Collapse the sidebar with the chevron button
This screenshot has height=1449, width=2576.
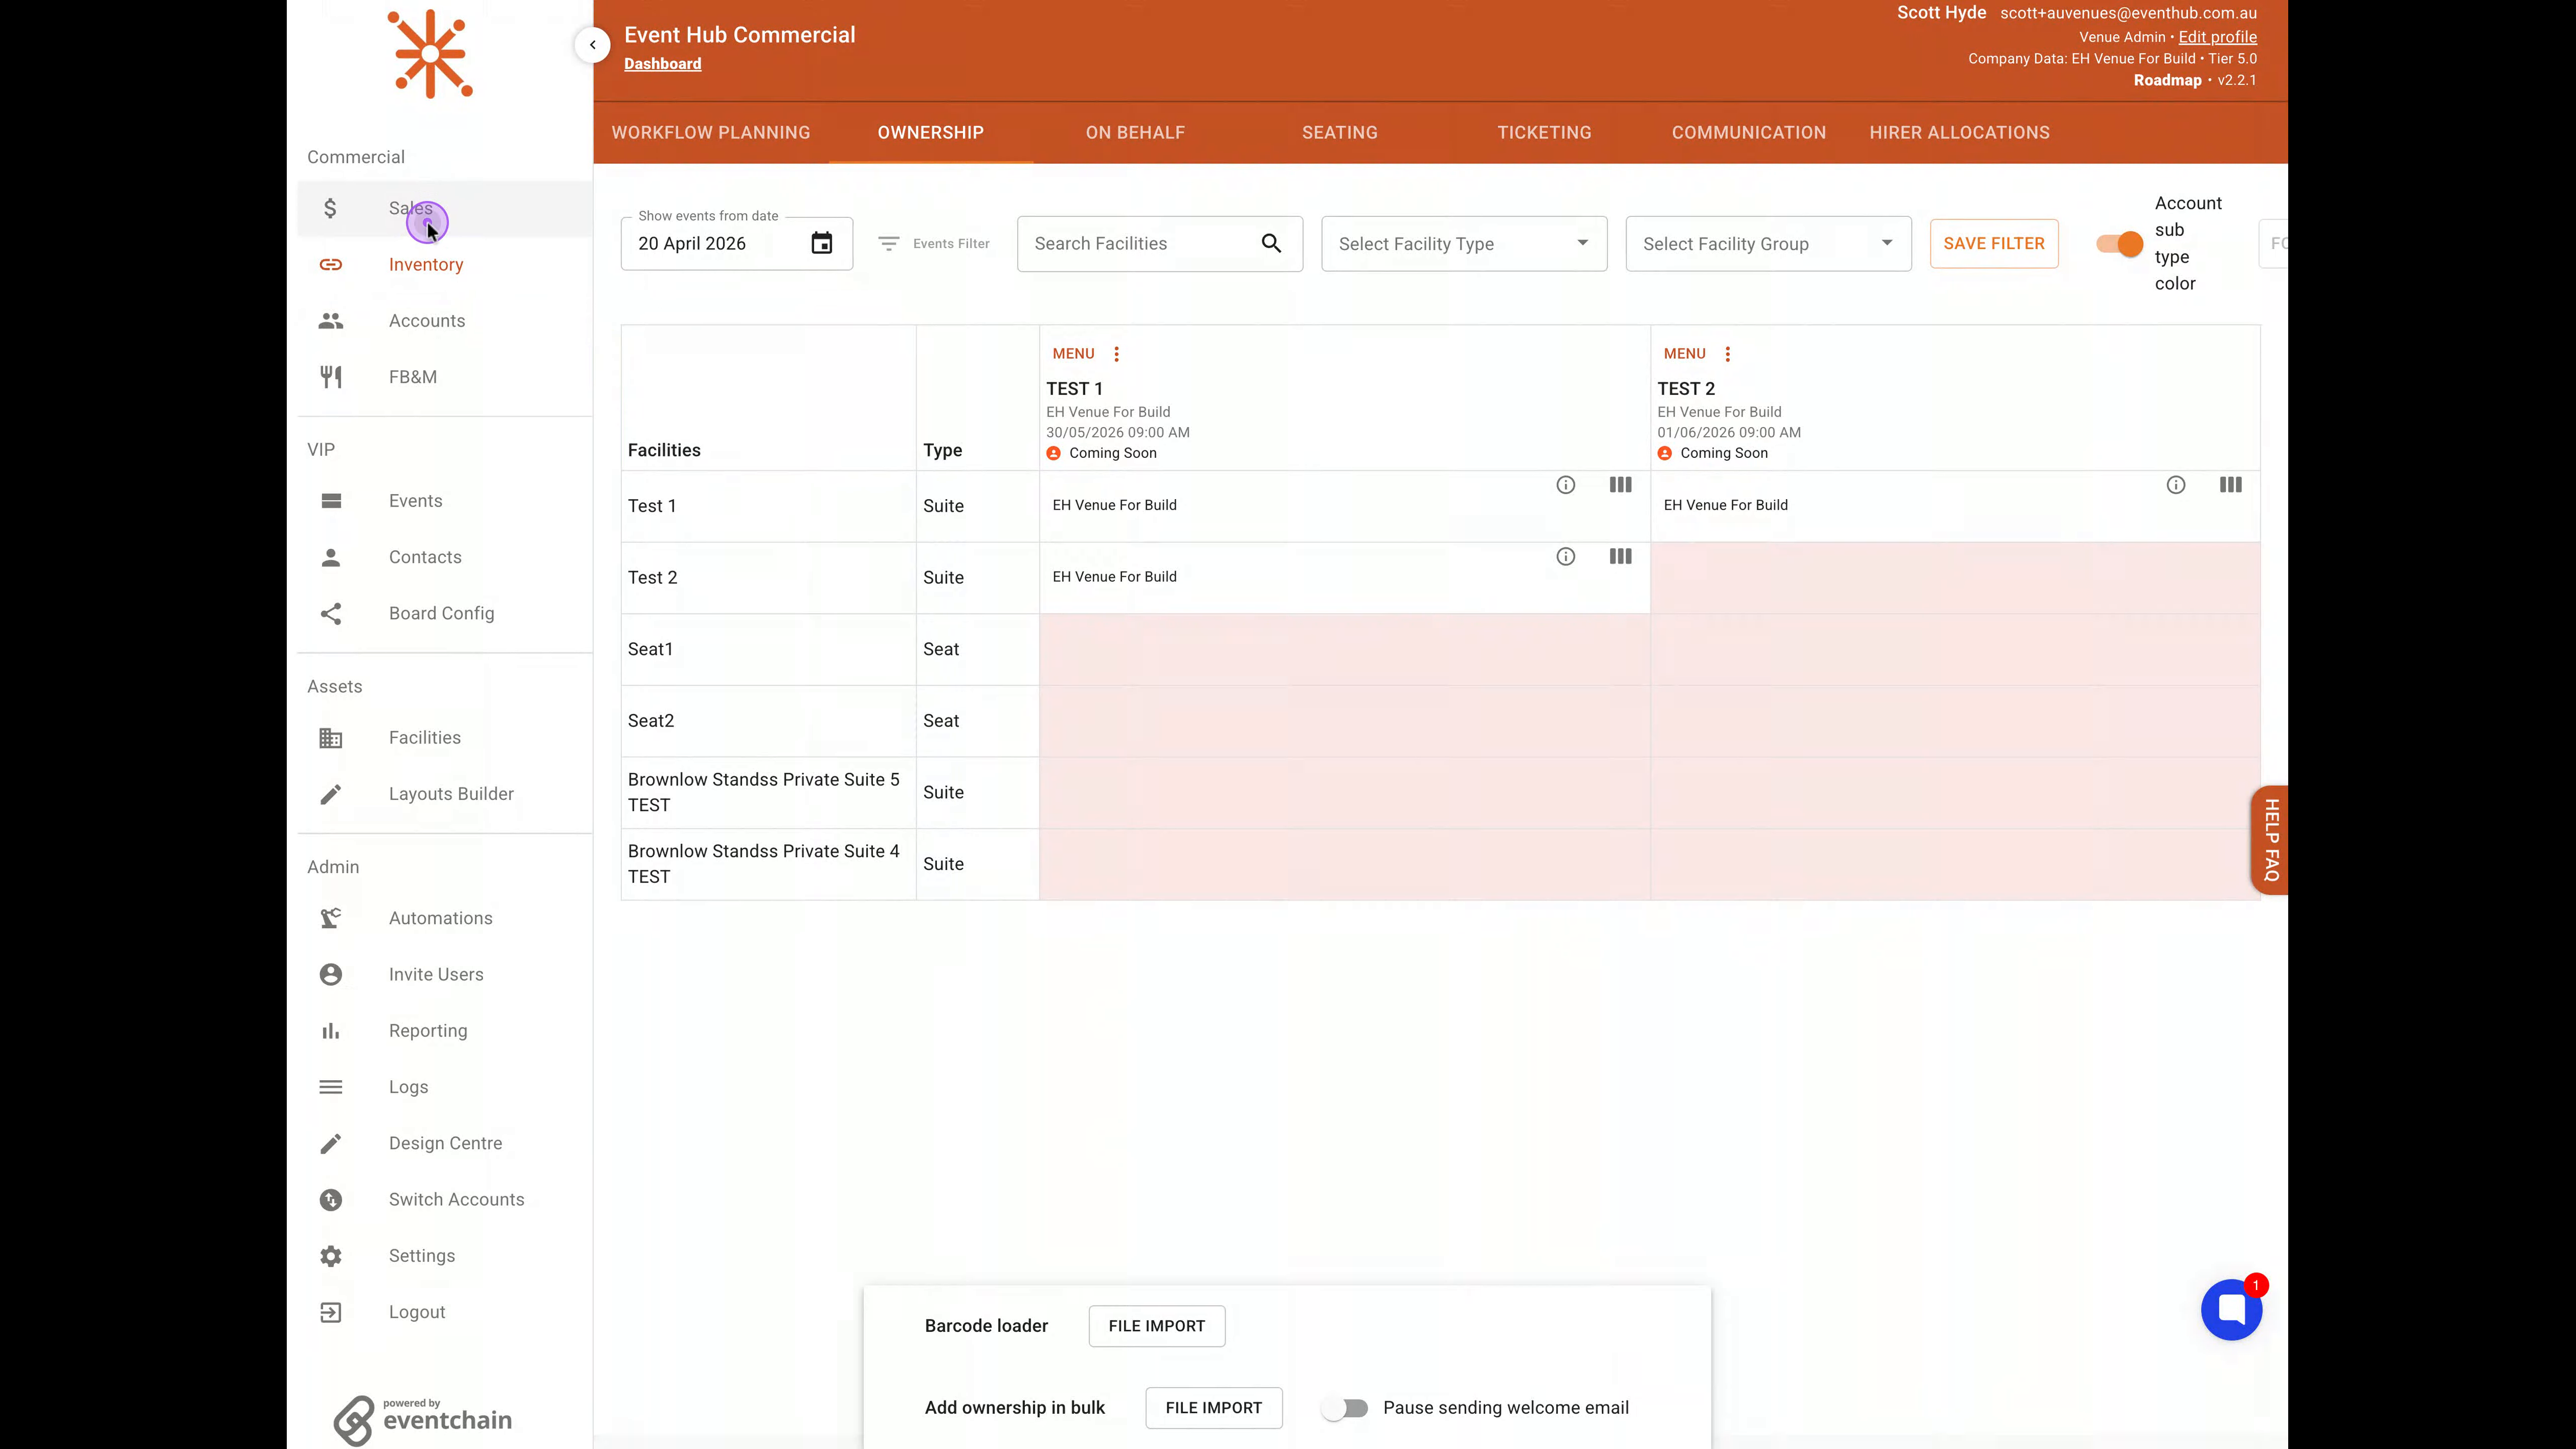pyautogui.click(x=592, y=45)
